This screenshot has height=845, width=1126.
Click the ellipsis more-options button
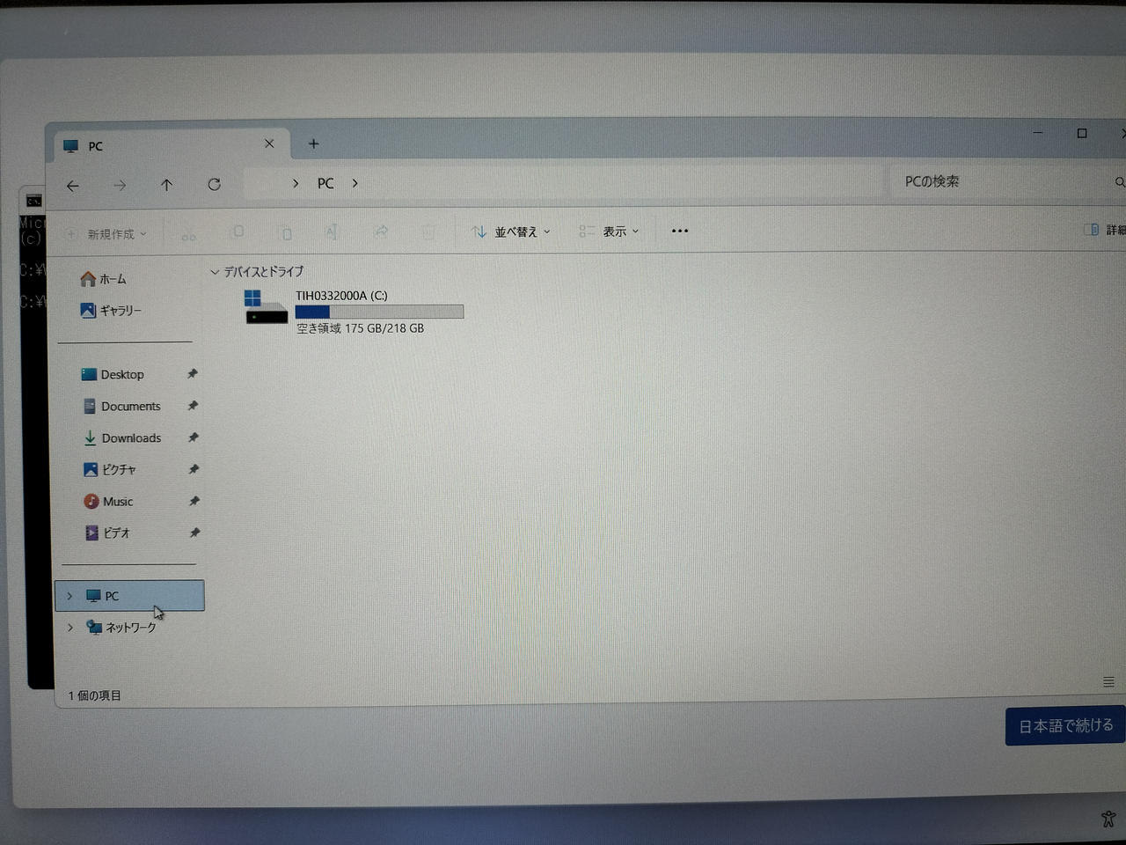pos(679,231)
